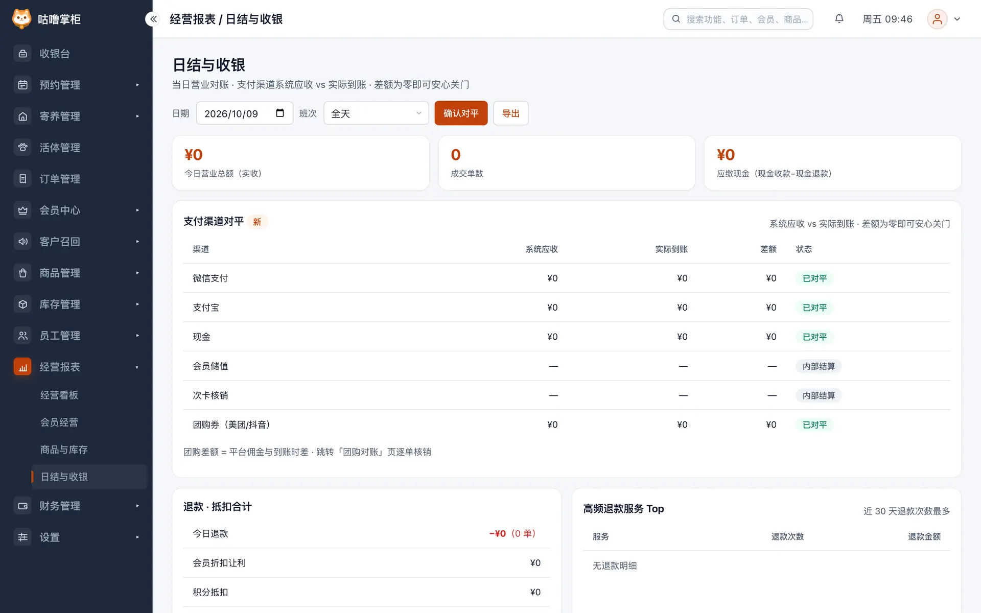This screenshot has width=981, height=613.
Task: Go to 经营看板 submenu item
Action: pyautogui.click(x=59, y=395)
